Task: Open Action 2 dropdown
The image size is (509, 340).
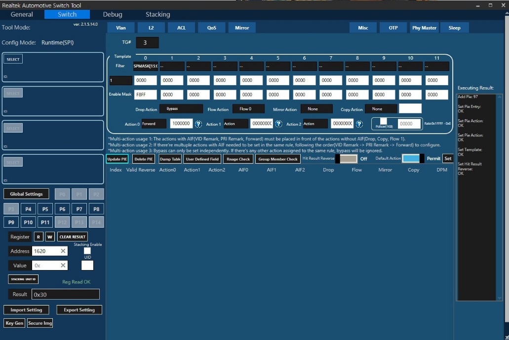Action: click(315, 124)
